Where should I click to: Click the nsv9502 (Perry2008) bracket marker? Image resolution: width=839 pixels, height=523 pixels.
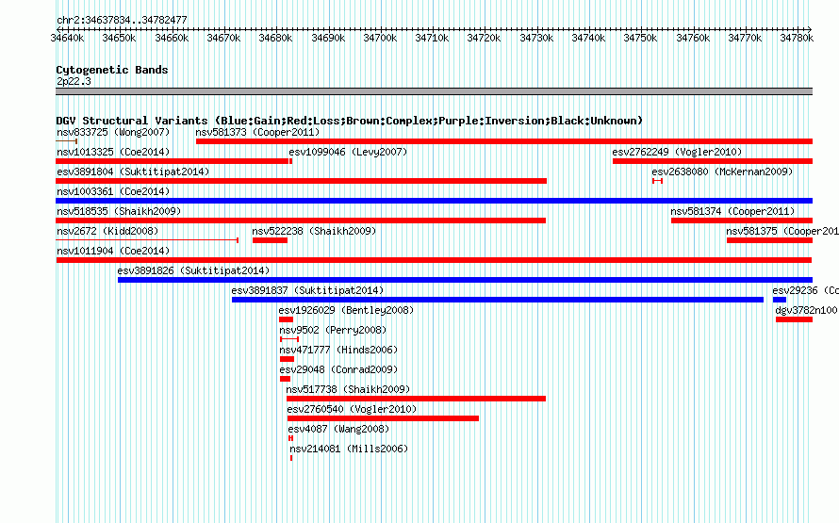[289, 339]
